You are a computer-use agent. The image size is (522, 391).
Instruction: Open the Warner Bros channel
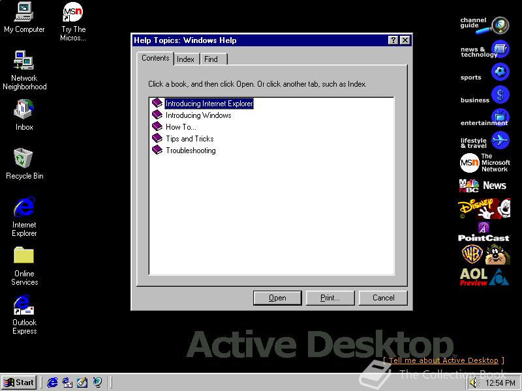484,254
